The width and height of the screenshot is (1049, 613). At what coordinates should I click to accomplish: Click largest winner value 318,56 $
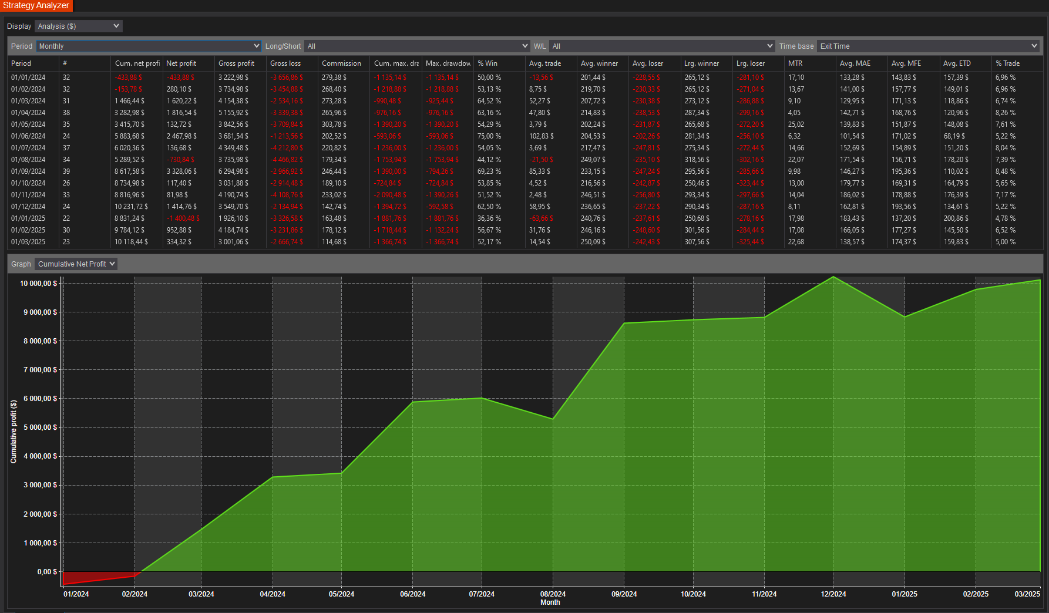(697, 160)
